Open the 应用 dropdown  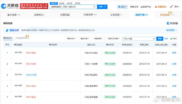pos(122,7)
